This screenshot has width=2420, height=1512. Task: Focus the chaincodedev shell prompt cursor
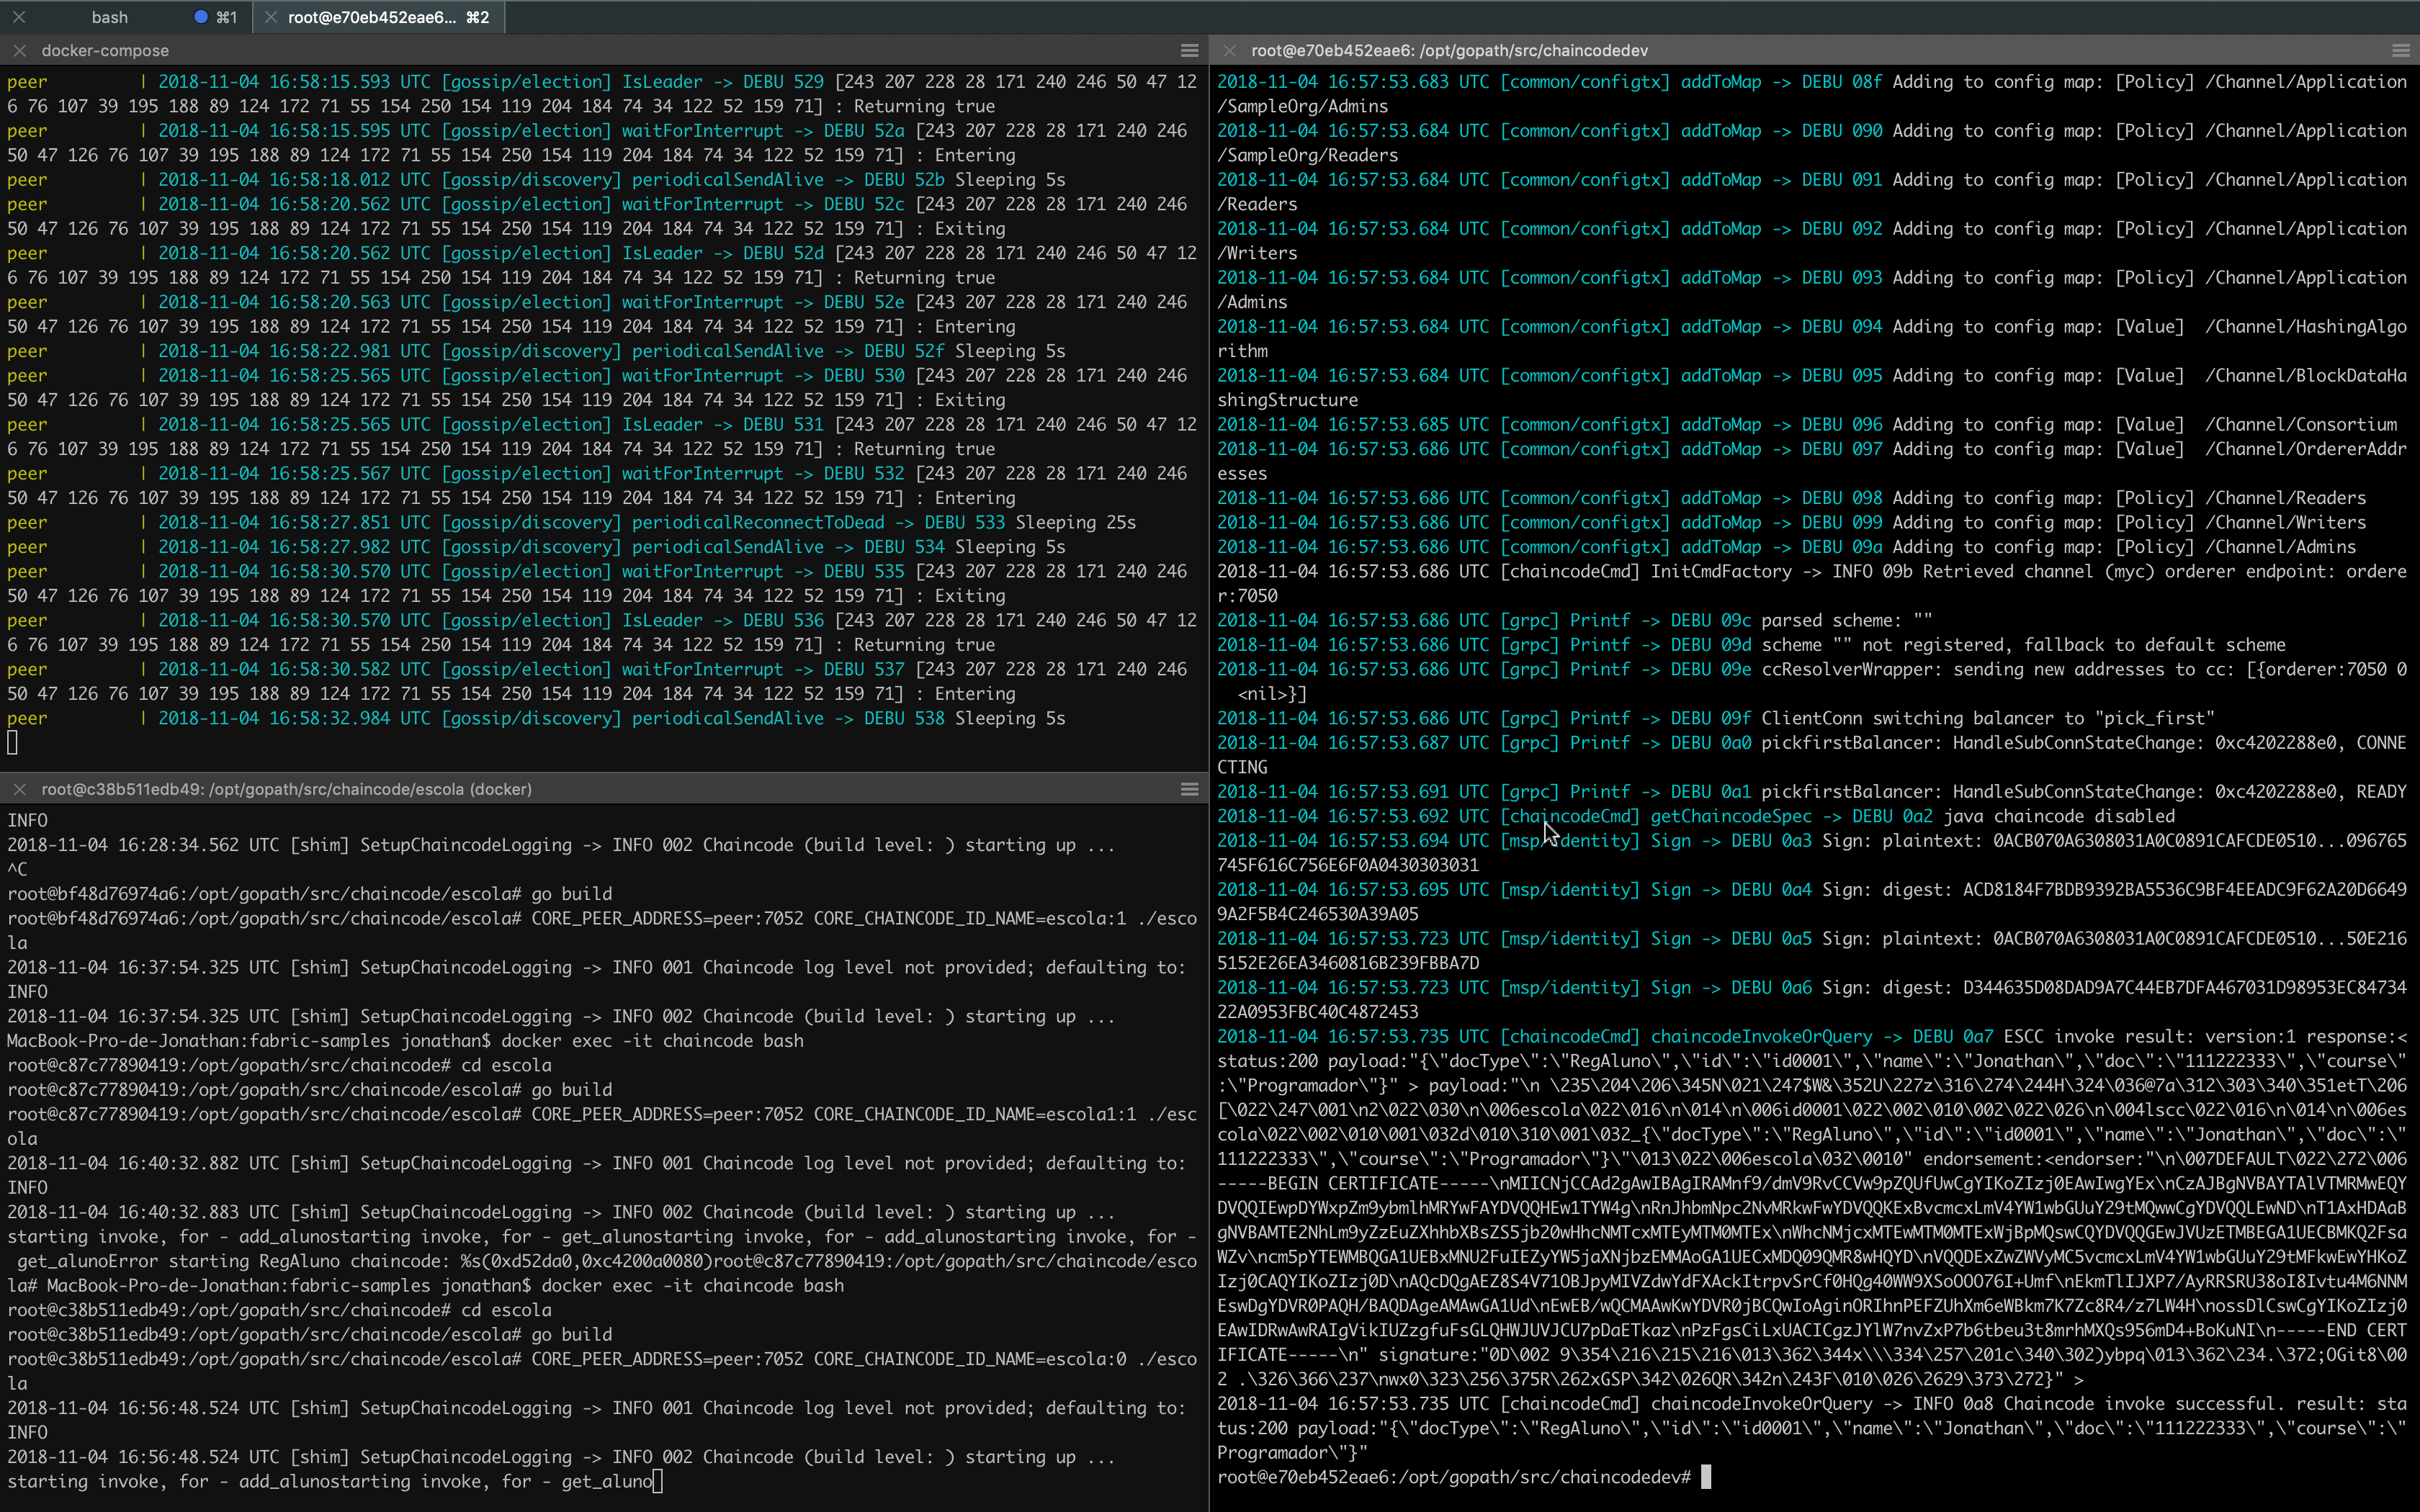click(1705, 1477)
